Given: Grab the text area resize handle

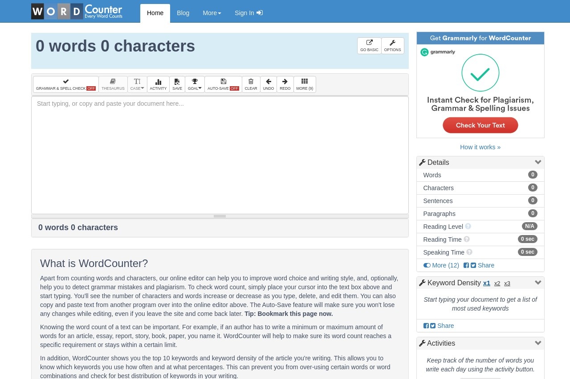Looking at the screenshot, I should 220,216.
